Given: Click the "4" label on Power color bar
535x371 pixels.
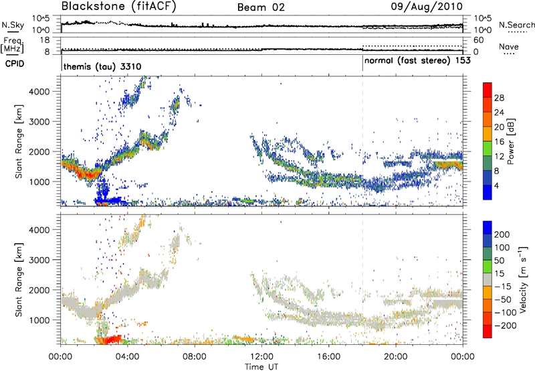Looking at the screenshot, I should coord(497,185).
